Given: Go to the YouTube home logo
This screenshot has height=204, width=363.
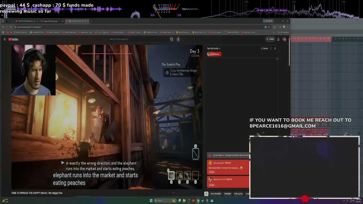Looking at the screenshot, I should pyautogui.click(x=13, y=39).
